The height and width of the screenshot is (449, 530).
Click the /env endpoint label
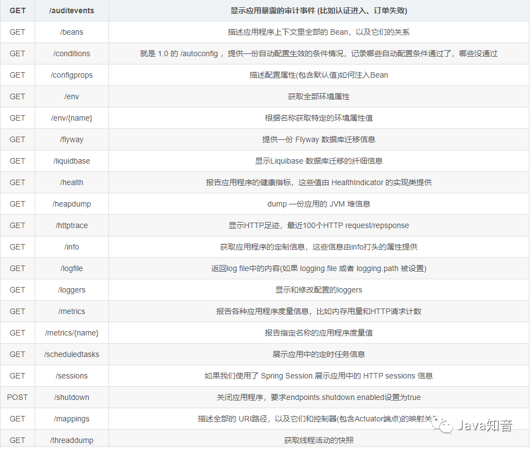[x=72, y=96]
